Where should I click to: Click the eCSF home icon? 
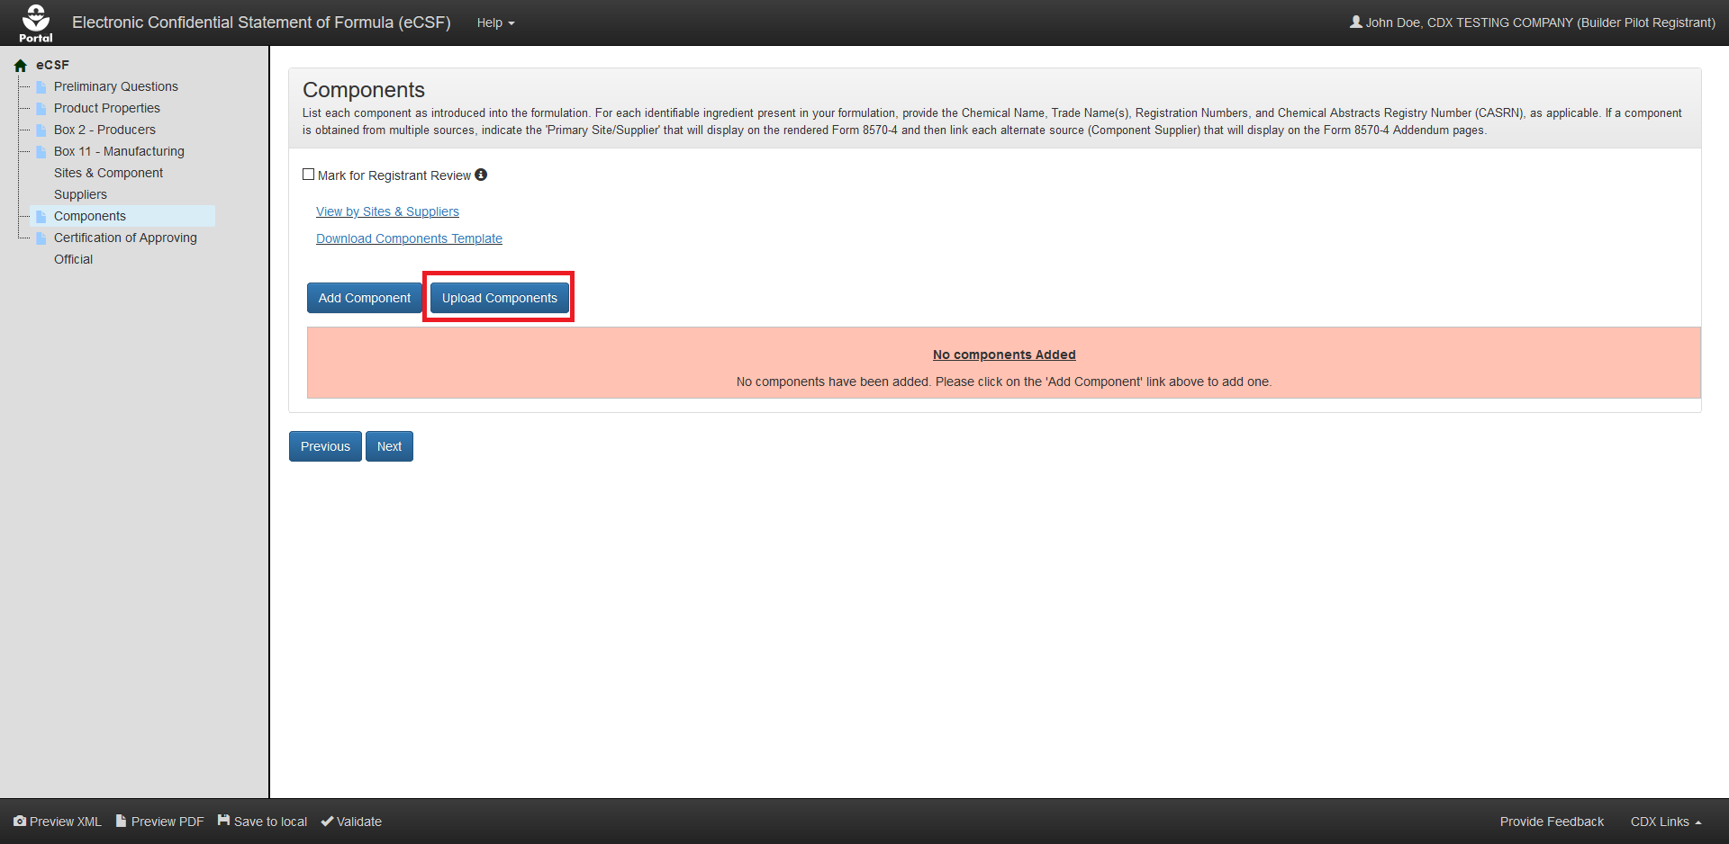[21, 66]
